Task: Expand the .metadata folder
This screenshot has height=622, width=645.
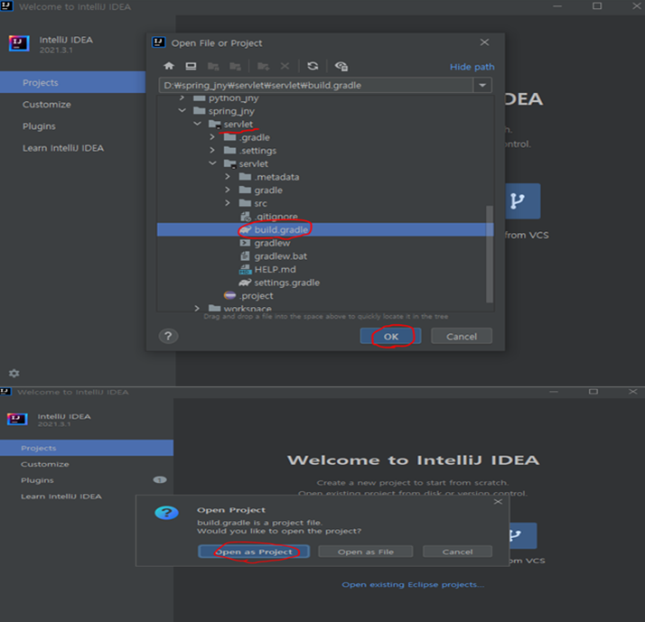Action: (x=228, y=177)
